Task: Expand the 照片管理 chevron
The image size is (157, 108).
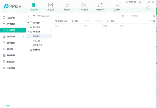Action: 24,43
